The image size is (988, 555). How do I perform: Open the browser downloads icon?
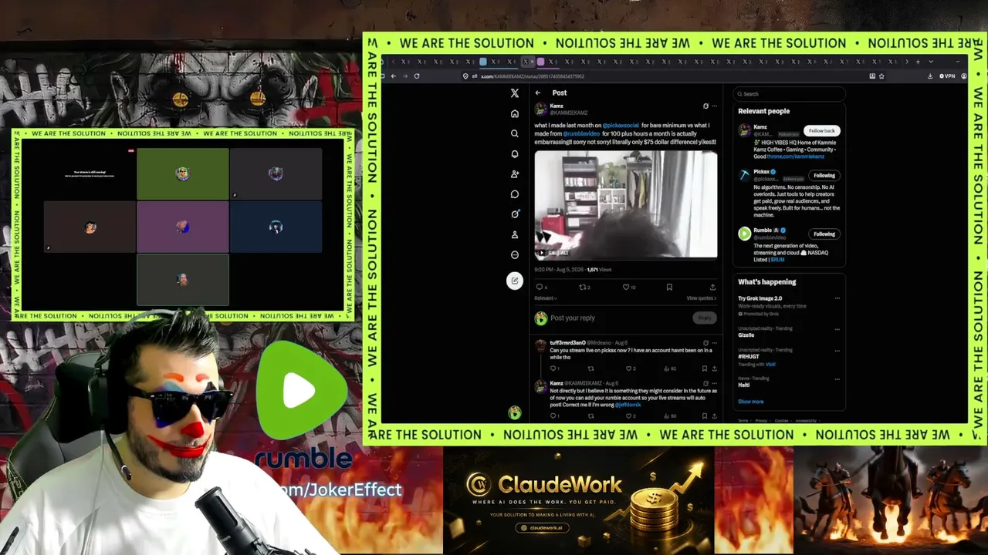(930, 76)
